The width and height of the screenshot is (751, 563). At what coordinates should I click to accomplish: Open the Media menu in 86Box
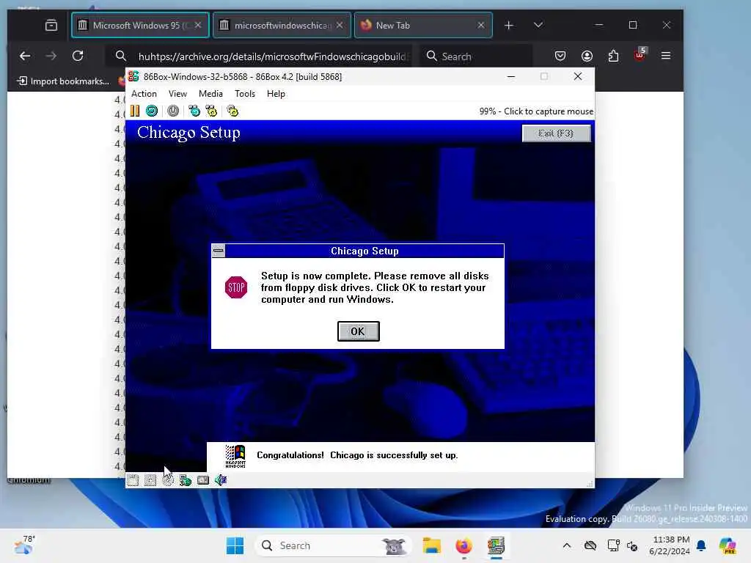pyautogui.click(x=210, y=94)
